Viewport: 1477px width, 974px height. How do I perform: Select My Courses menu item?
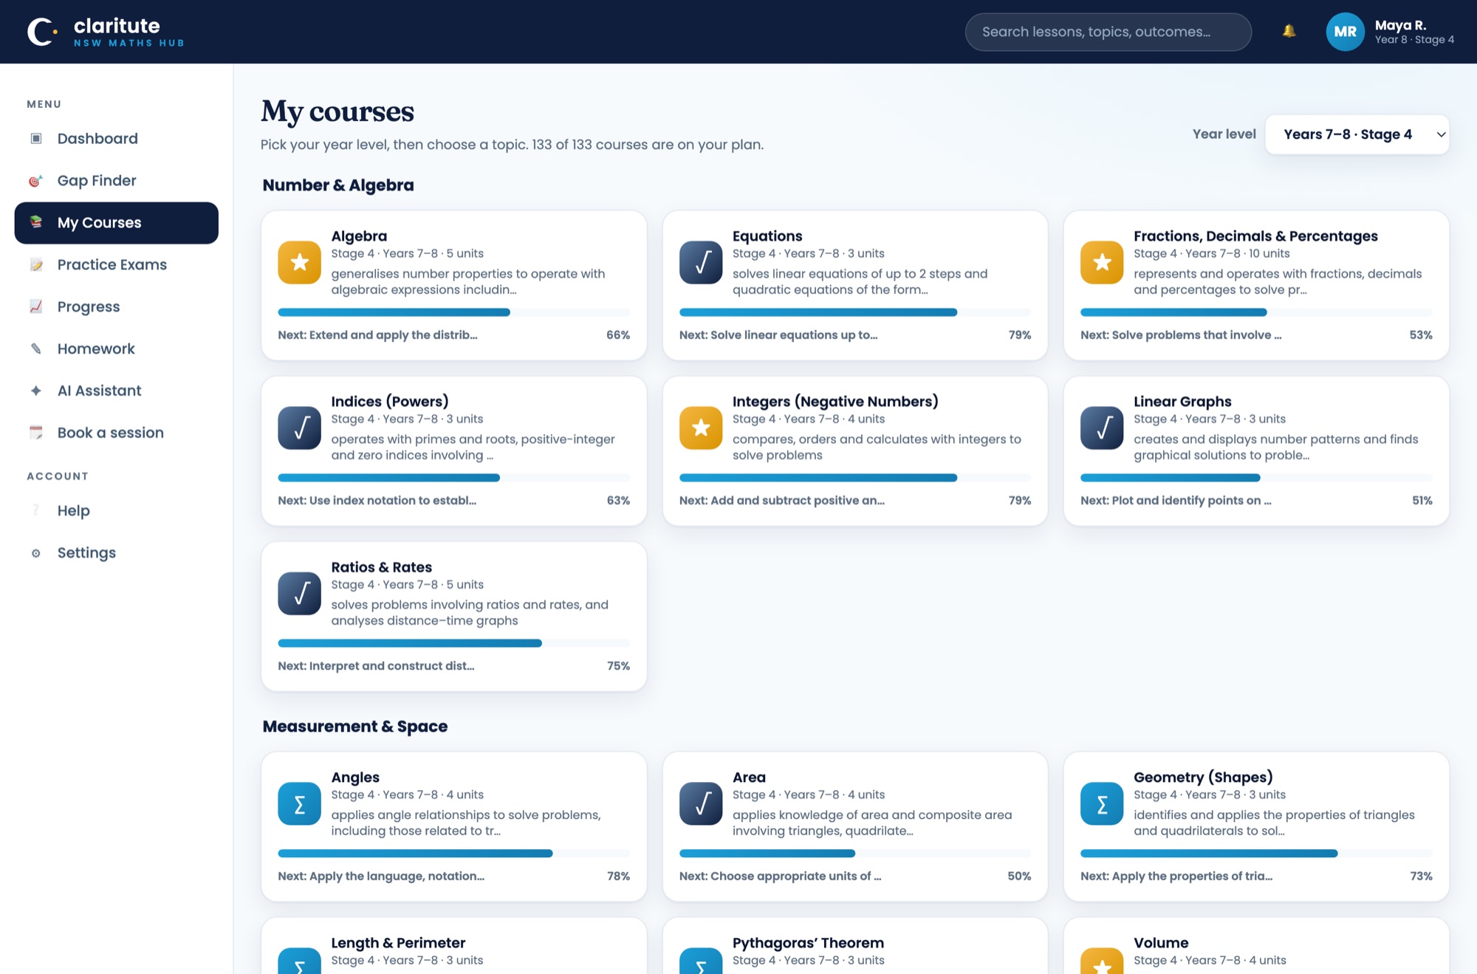tap(117, 223)
